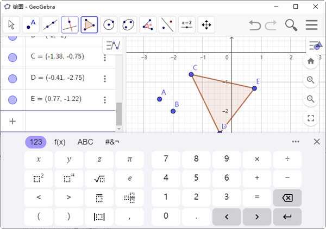326x229 pixels.
Task: Open the search magnifier
Action: [x=291, y=25]
